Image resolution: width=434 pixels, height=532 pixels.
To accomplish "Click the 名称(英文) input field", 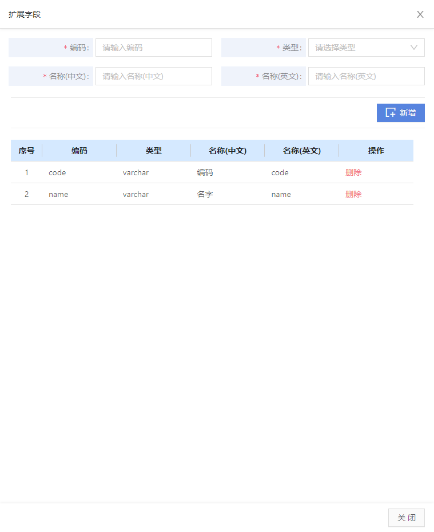I will (366, 76).
